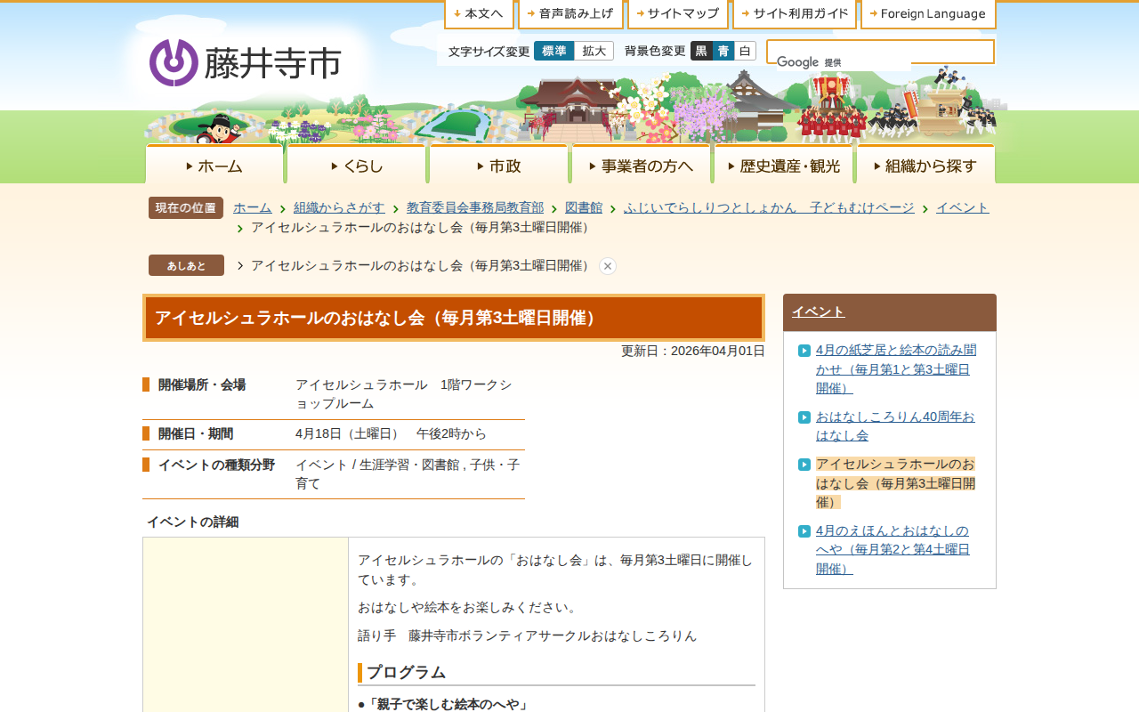Open the 事業者の方へ navigation tab
Viewport: 1139px width, 712px height.
click(641, 165)
